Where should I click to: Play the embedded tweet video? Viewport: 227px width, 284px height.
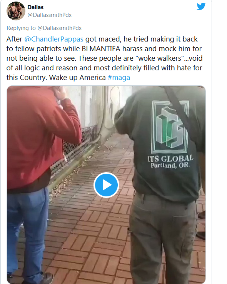coord(106,185)
